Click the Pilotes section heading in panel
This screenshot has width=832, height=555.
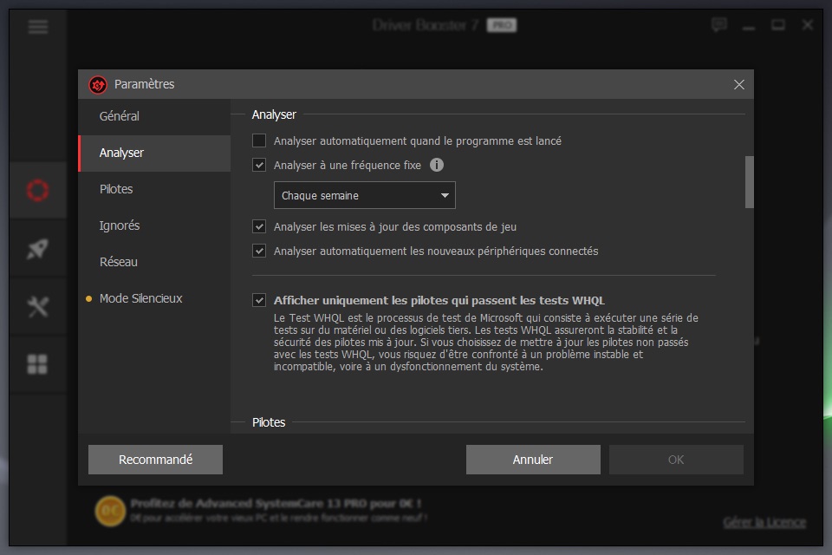point(269,422)
